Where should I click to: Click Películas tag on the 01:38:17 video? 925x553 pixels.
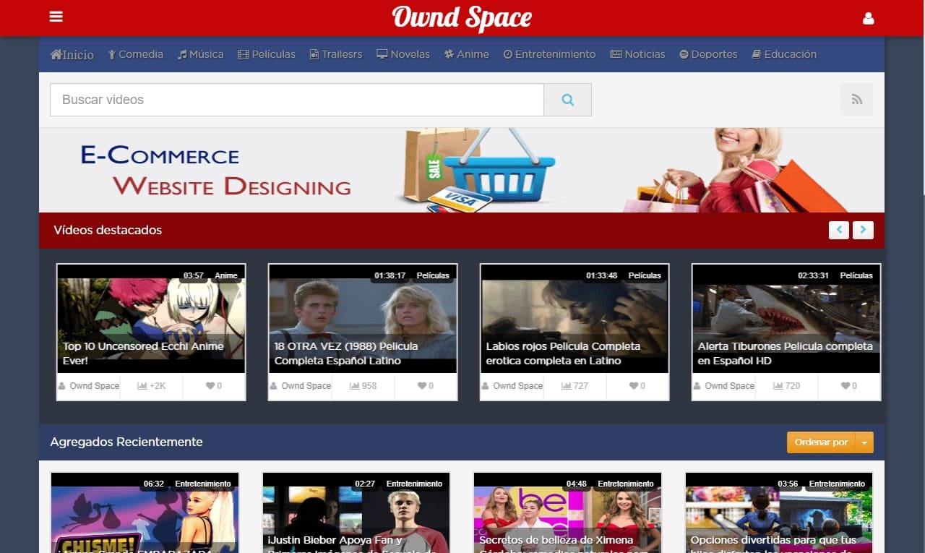[x=433, y=275]
